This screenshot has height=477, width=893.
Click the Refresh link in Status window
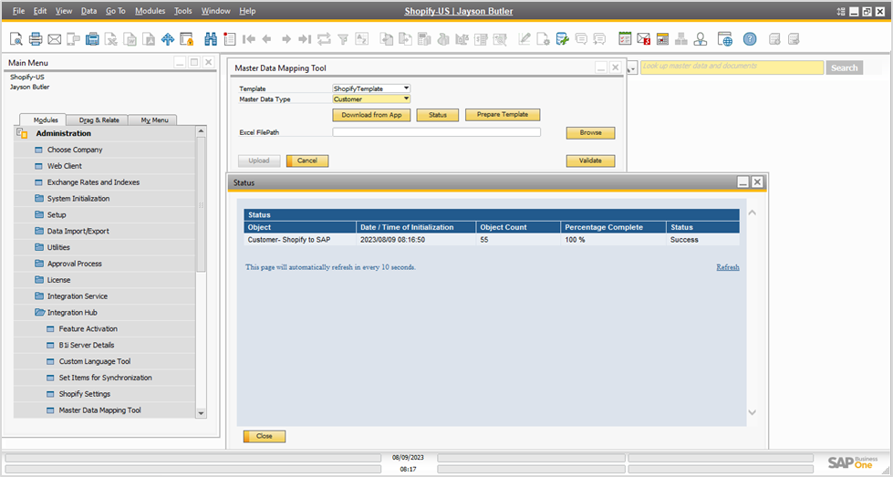click(727, 267)
